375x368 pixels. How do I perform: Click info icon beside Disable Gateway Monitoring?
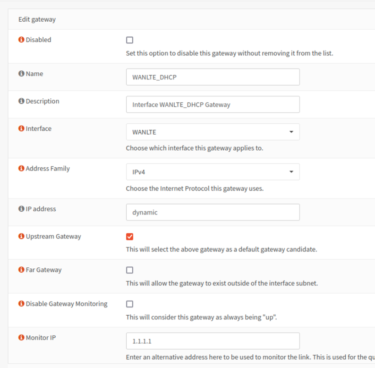pos(21,304)
